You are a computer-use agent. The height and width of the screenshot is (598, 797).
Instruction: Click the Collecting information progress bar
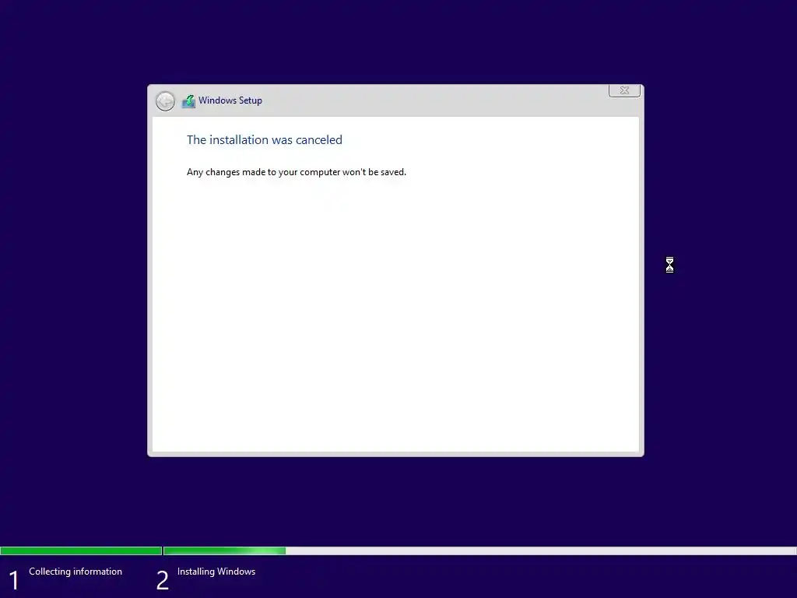click(x=81, y=551)
